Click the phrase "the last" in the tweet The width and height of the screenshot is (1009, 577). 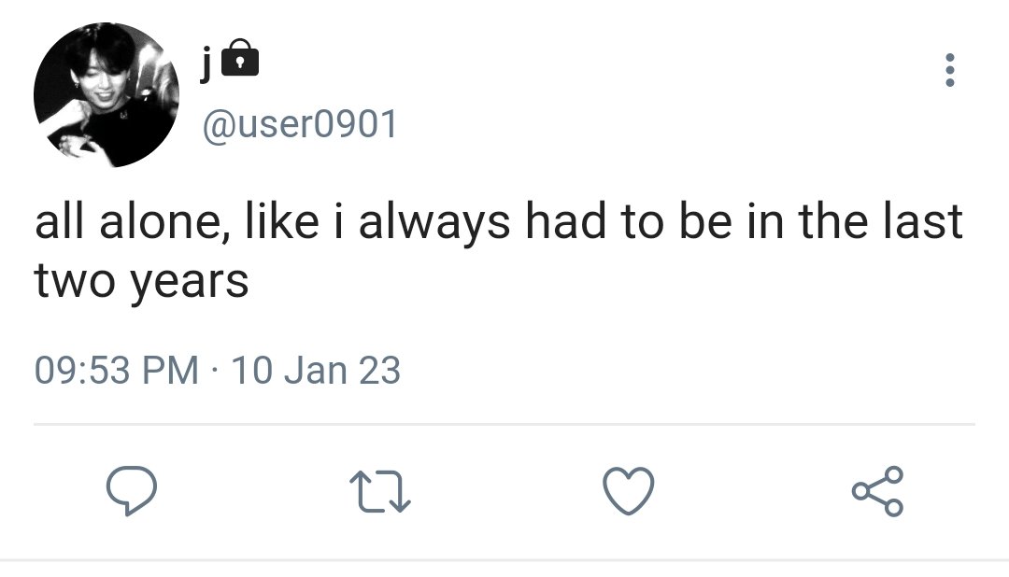[x=881, y=220]
